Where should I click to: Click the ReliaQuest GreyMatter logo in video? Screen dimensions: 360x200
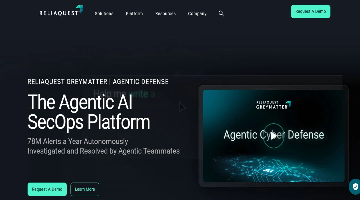coord(273,105)
